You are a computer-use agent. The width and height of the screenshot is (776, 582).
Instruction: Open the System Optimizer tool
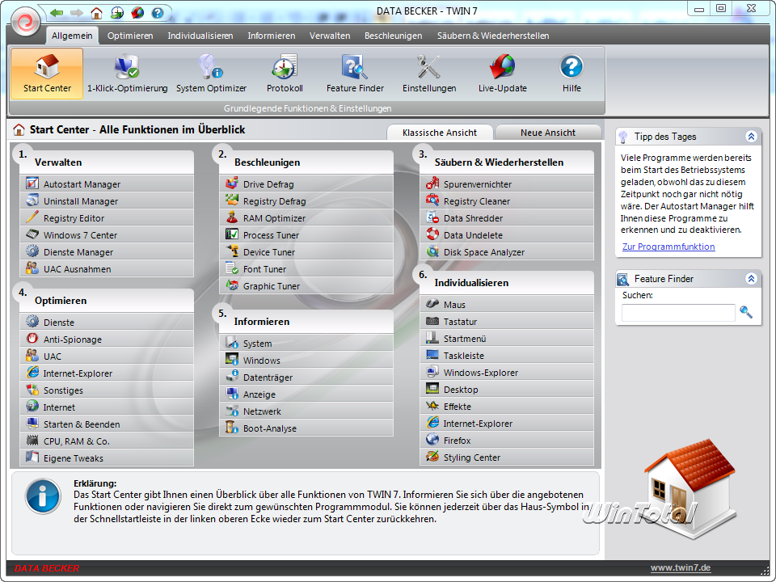click(211, 74)
